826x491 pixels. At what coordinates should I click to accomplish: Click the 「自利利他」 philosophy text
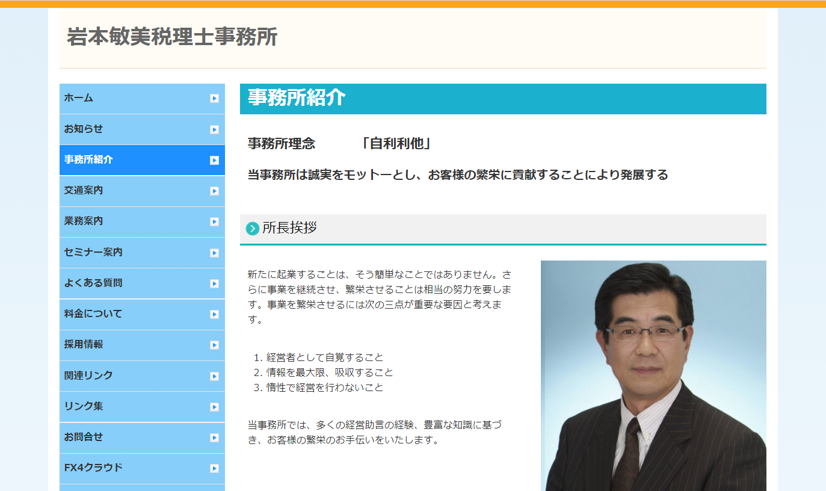pyautogui.click(x=397, y=144)
